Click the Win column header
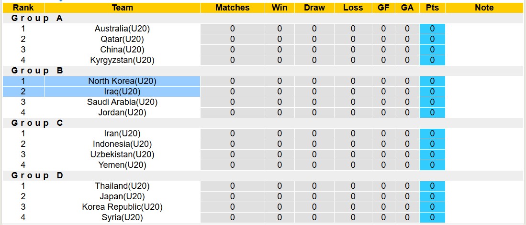 click(280, 8)
